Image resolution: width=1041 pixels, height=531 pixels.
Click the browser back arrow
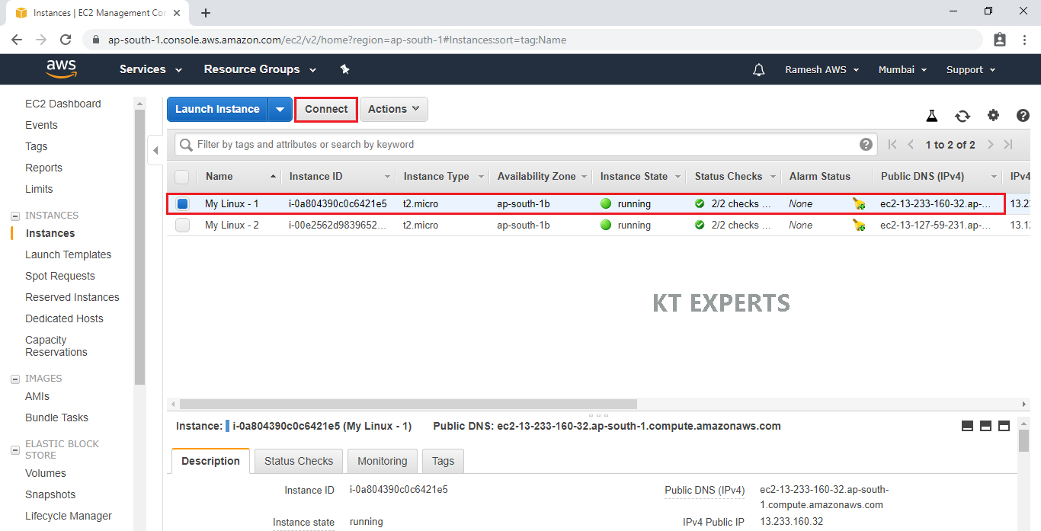point(17,40)
